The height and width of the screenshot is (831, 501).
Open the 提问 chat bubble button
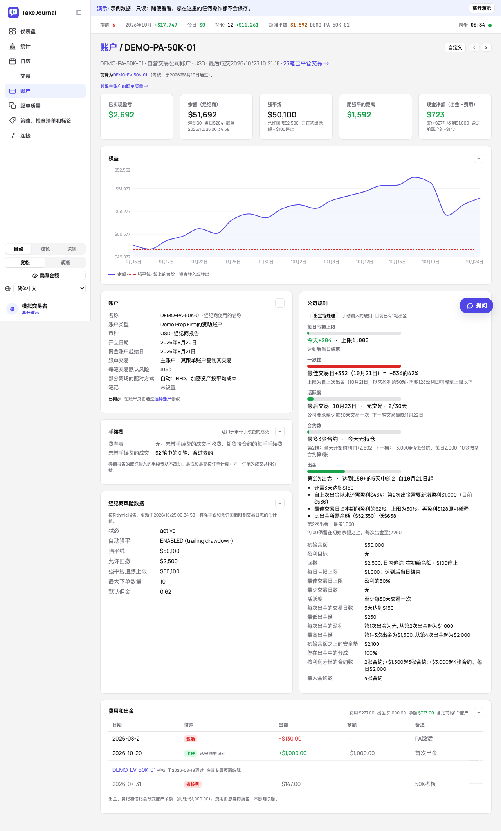(476, 305)
